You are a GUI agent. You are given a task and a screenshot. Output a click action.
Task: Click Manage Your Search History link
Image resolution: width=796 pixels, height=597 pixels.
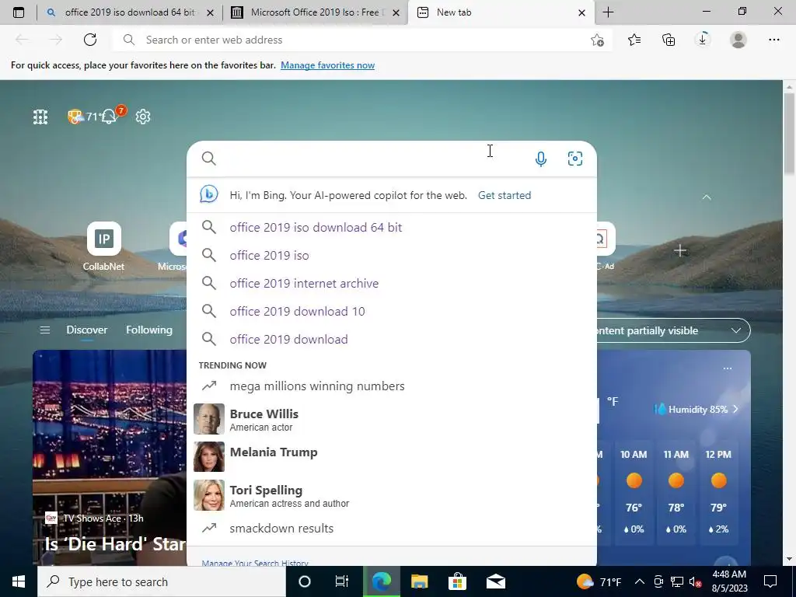pos(255,563)
